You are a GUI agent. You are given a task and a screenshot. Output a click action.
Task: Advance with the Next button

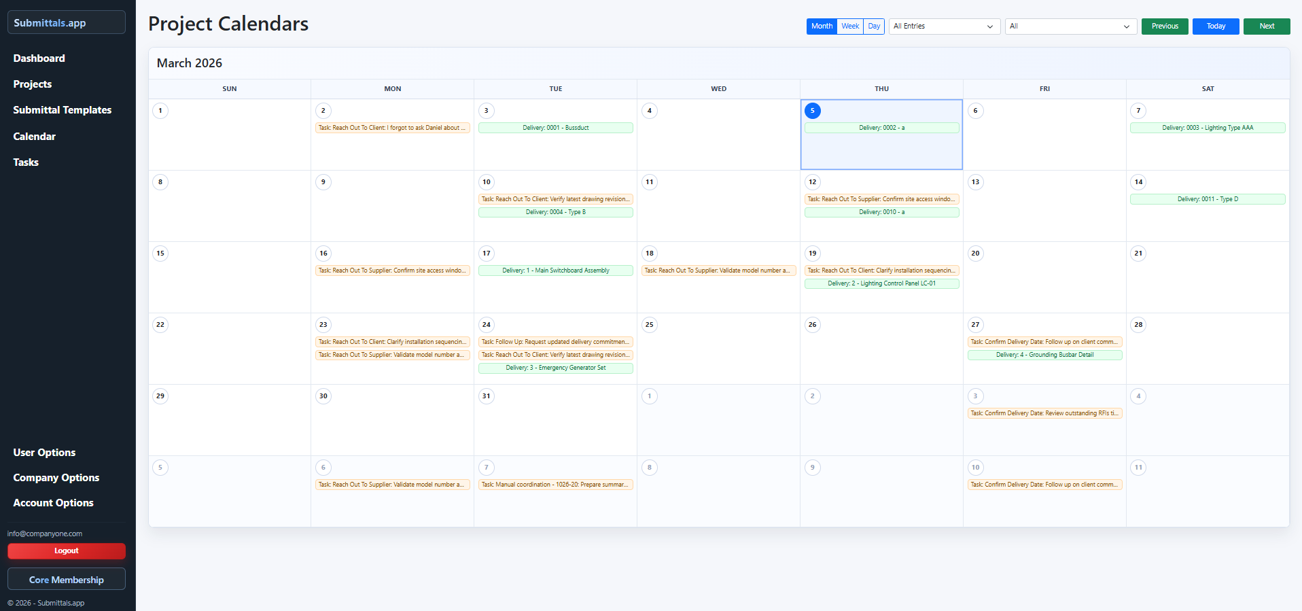pos(1266,27)
